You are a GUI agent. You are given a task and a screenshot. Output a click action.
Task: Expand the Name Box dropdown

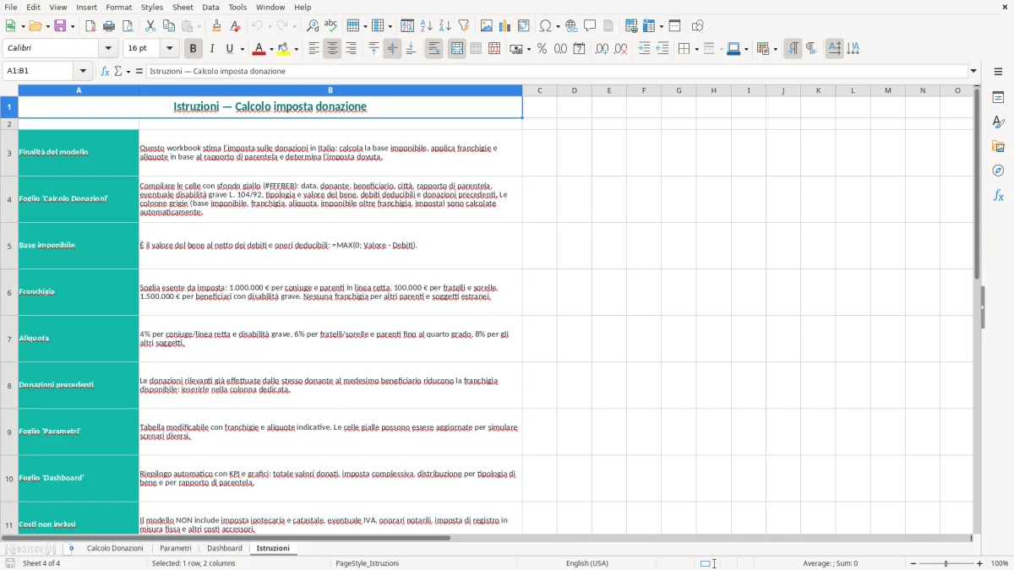tap(83, 71)
